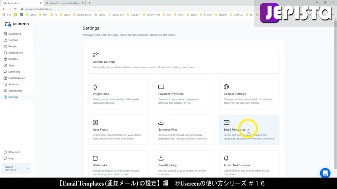Viewport: 337px width, 189px height.
Task: Click the Integrations lightbulb icon
Action: pyautogui.click(x=95, y=87)
